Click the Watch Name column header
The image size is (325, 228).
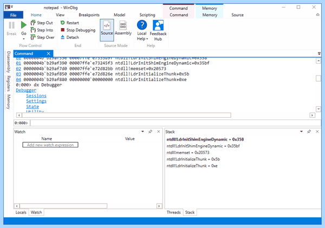[x=47, y=139]
